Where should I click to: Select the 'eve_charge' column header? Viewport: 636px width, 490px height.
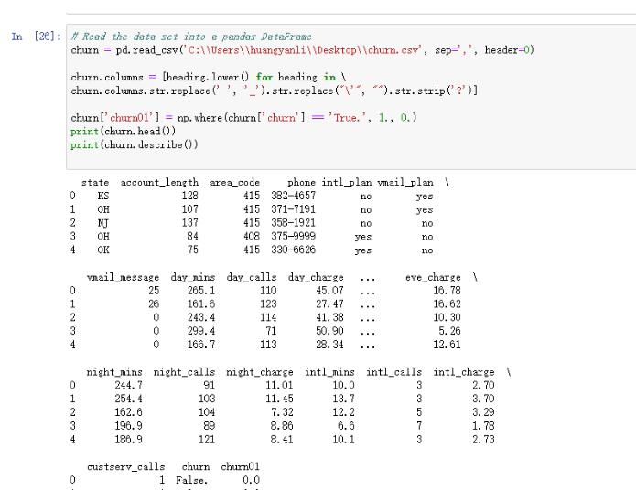coord(433,278)
